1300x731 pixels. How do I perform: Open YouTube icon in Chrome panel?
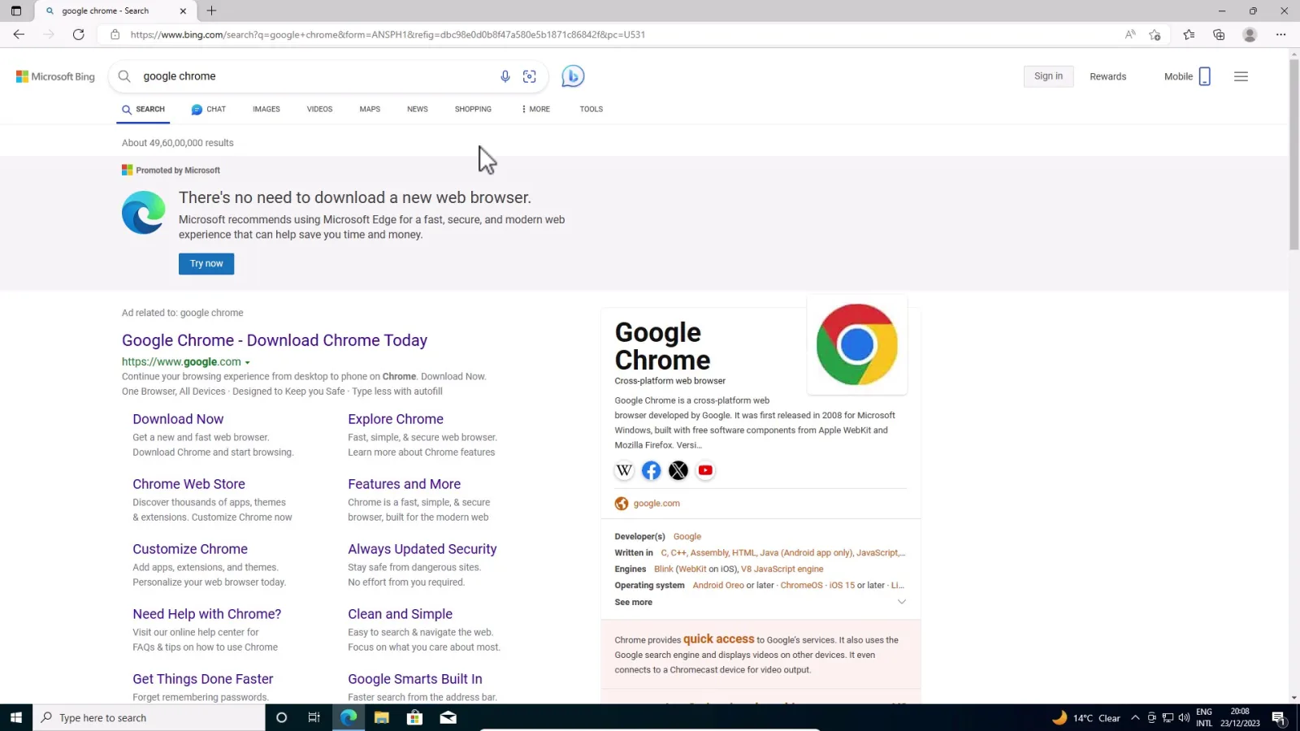click(x=705, y=470)
